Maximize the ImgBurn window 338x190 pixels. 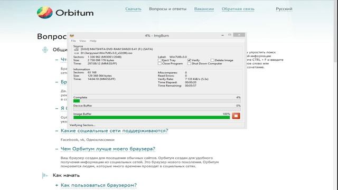point(230,35)
